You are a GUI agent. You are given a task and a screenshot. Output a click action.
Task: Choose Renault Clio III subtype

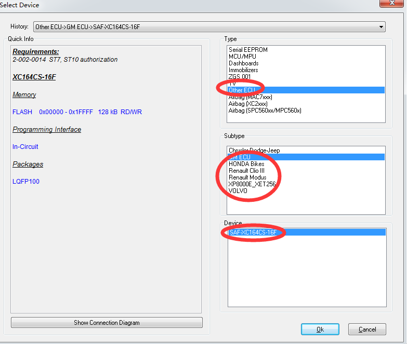click(x=247, y=171)
